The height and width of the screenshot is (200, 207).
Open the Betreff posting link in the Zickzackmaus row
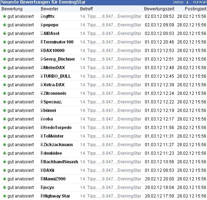[110, 145]
